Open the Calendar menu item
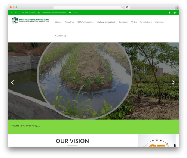 [x=160, y=22]
